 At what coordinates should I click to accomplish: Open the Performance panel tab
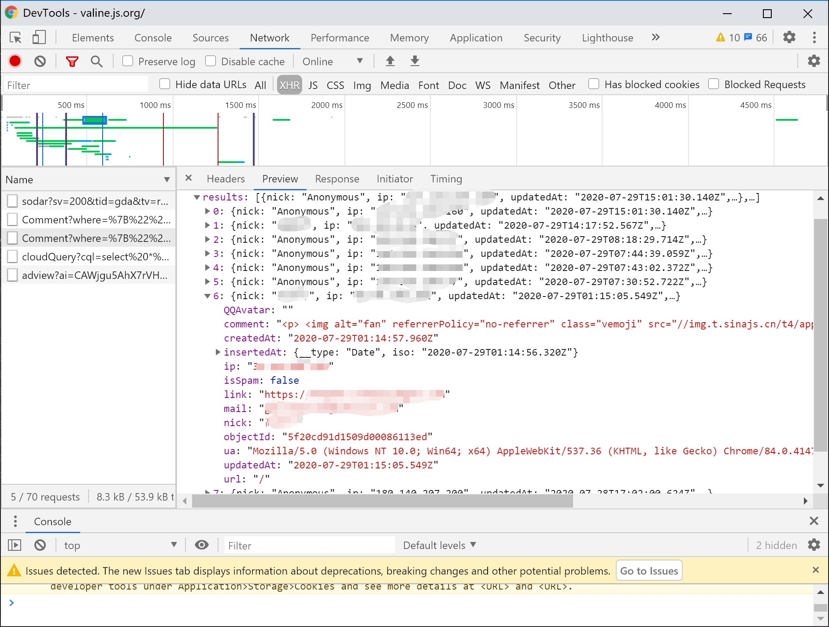(x=340, y=38)
